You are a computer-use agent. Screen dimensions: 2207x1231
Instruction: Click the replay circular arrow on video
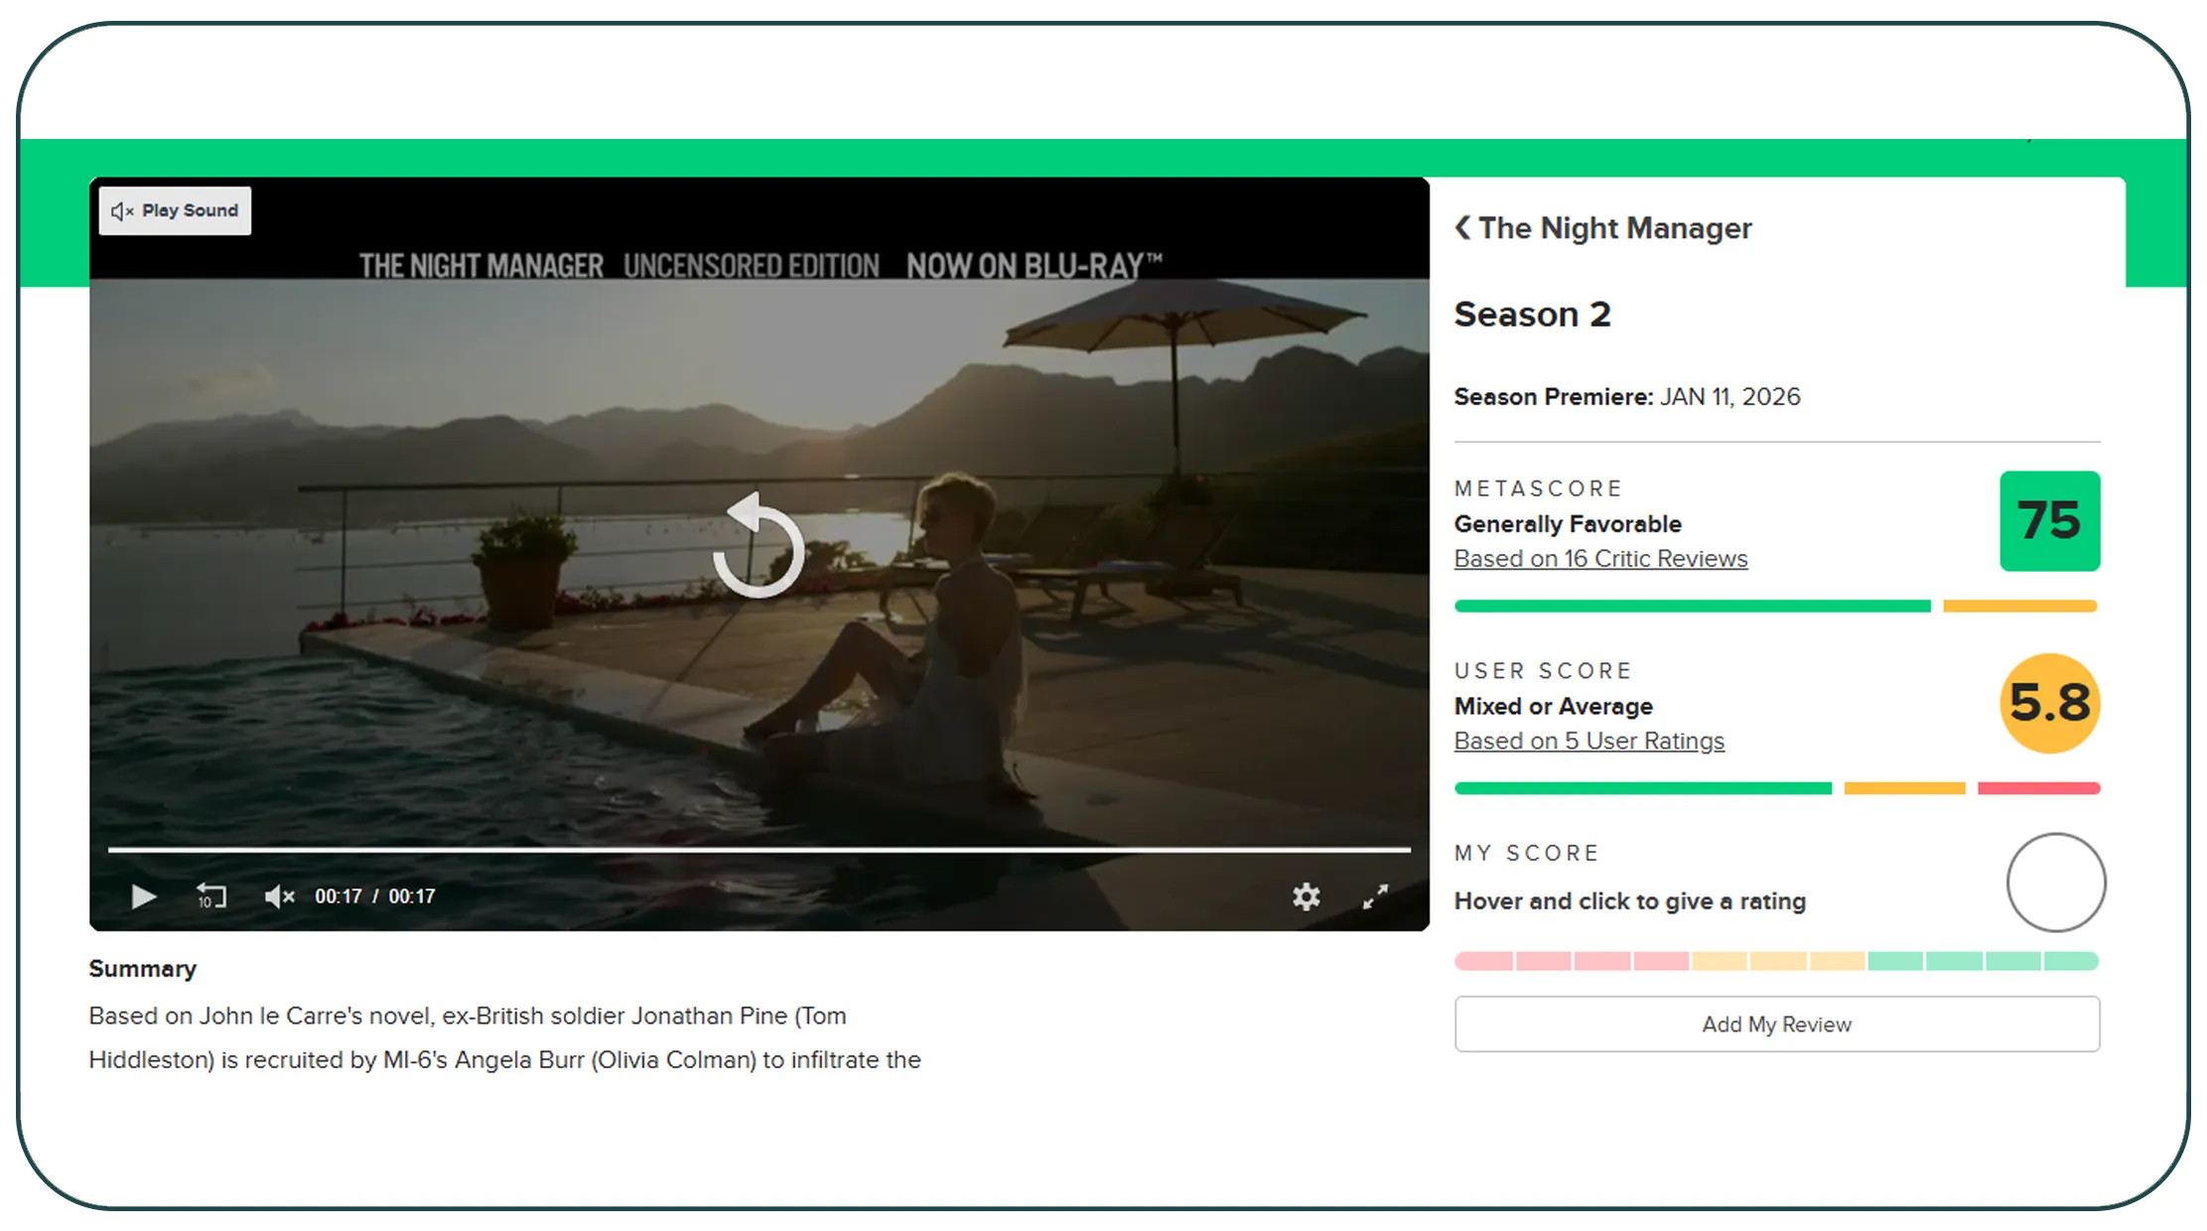coord(759,546)
